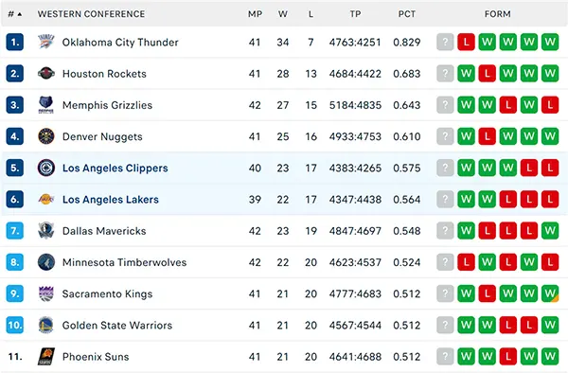Click the Los Angeles Lakers logo
The height and width of the screenshot is (373, 568).
coord(46,199)
